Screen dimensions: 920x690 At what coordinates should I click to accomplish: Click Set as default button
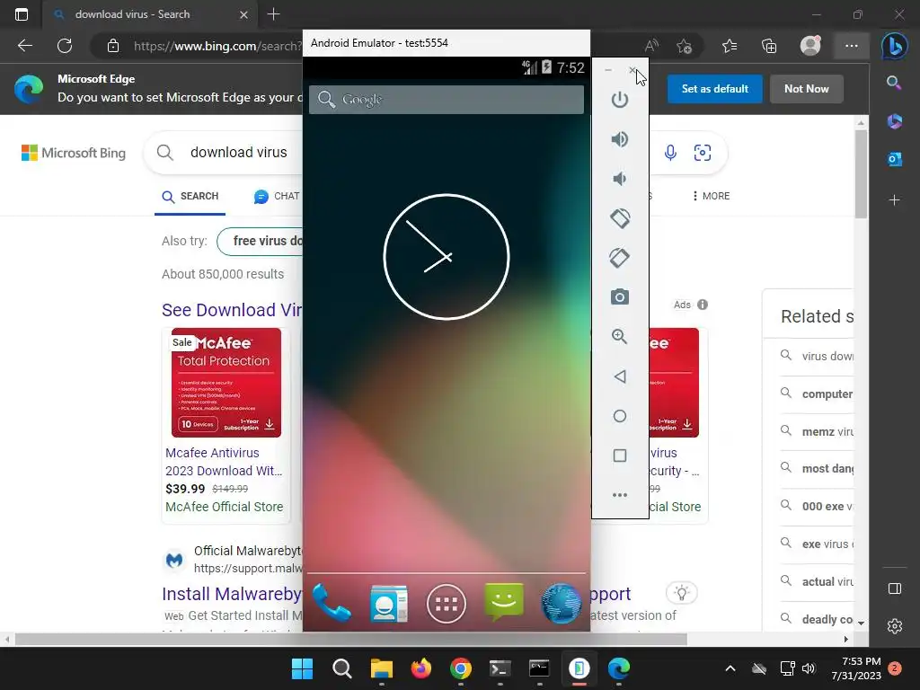(714, 89)
